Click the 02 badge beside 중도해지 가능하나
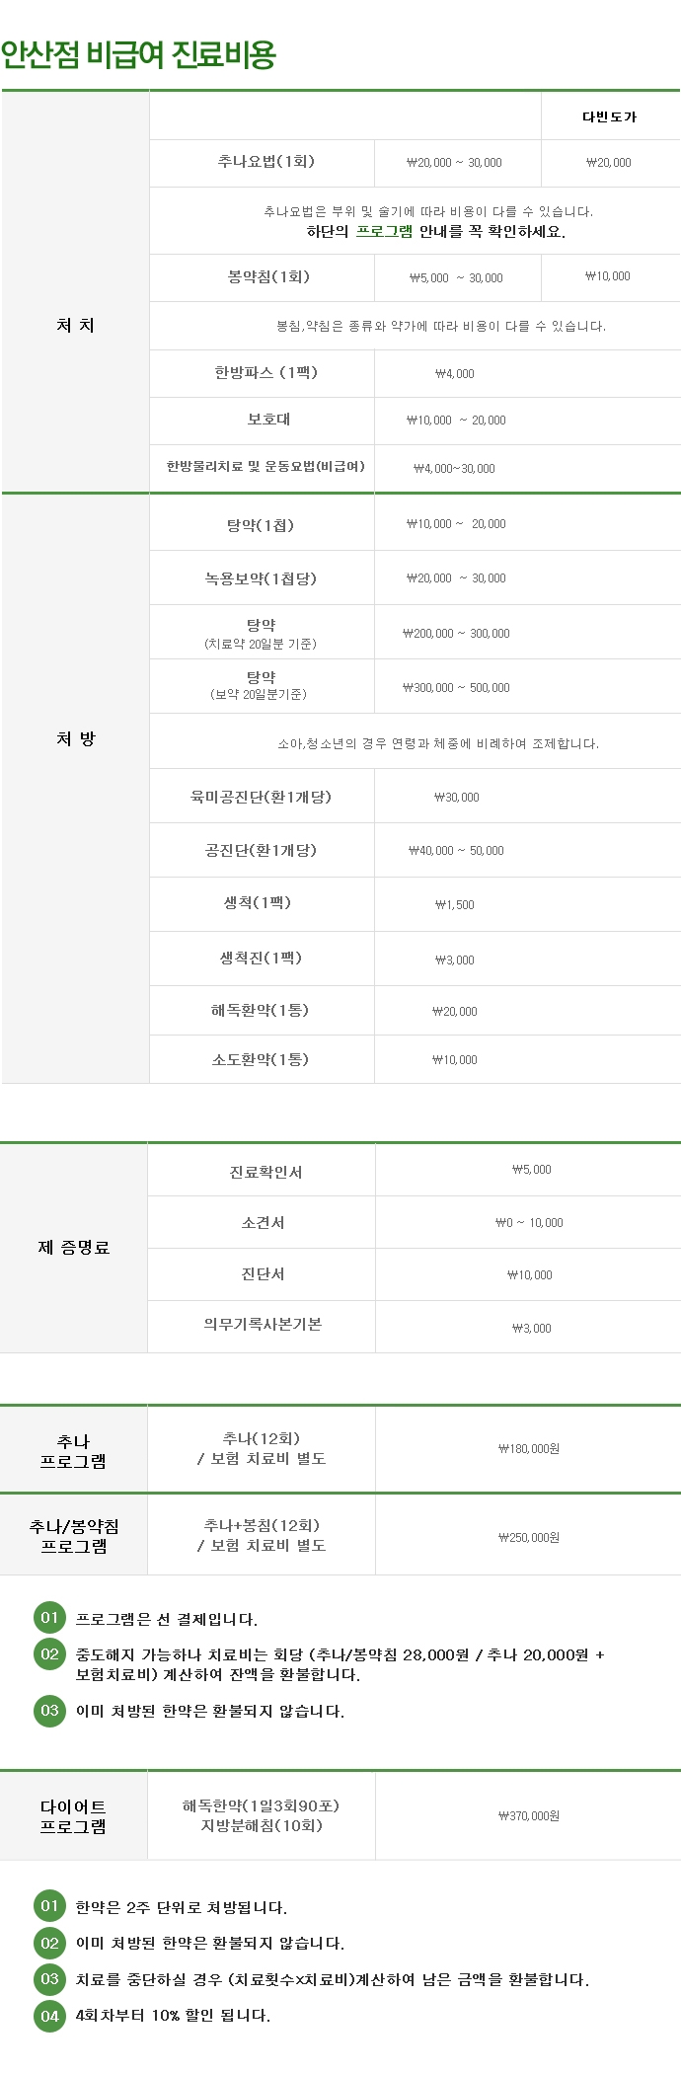681x2073 pixels. [x=49, y=1654]
